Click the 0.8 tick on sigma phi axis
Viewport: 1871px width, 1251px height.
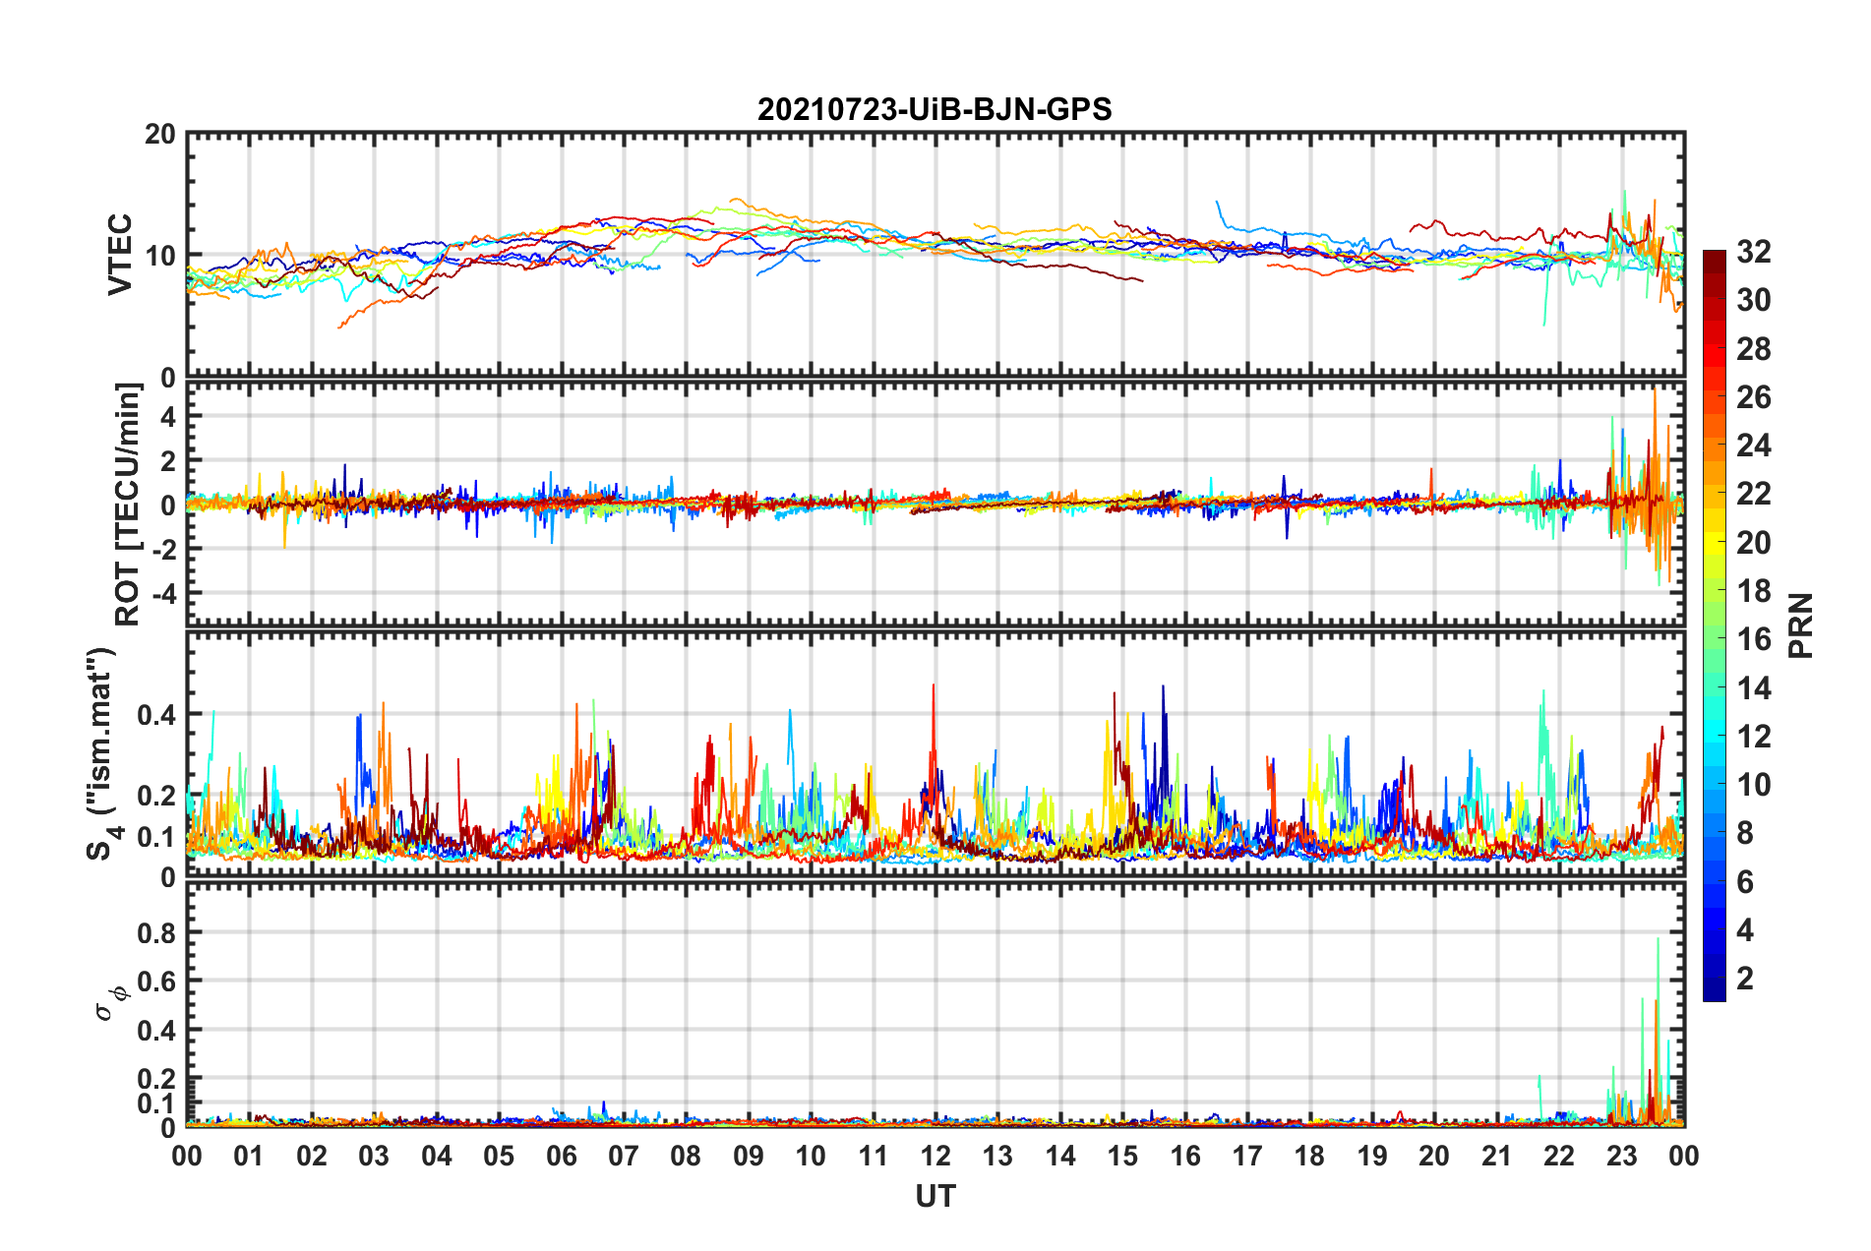coord(156,933)
